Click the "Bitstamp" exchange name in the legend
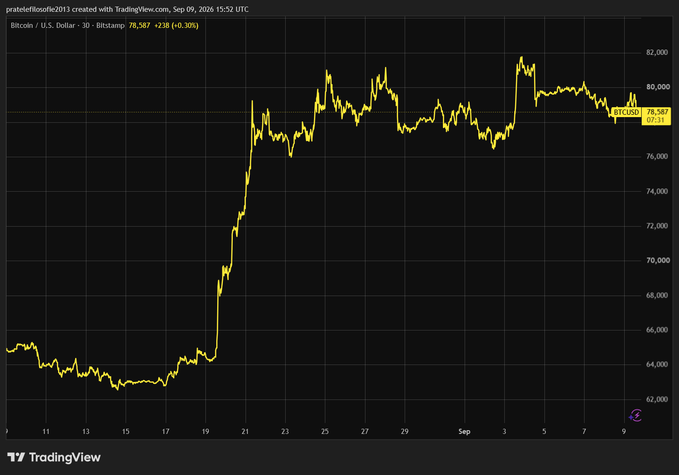 [x=110, y=25]
